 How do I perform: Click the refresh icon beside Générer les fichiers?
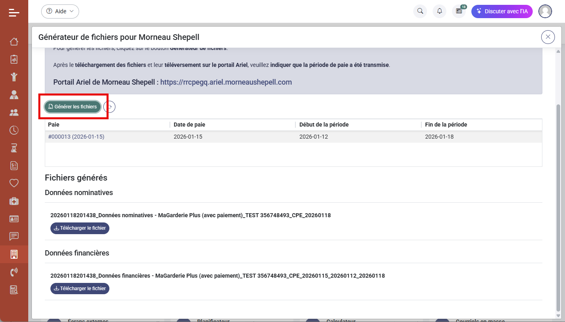click(x=109, y=106)
